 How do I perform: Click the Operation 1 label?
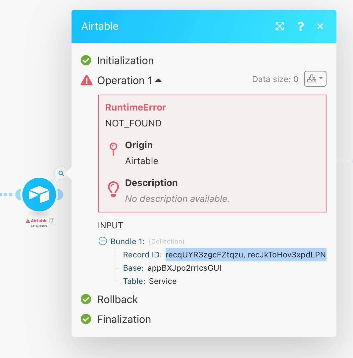point(125,80)
